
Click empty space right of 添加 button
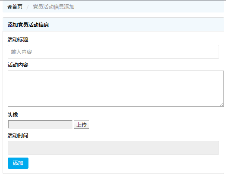(x=124, y=163)
